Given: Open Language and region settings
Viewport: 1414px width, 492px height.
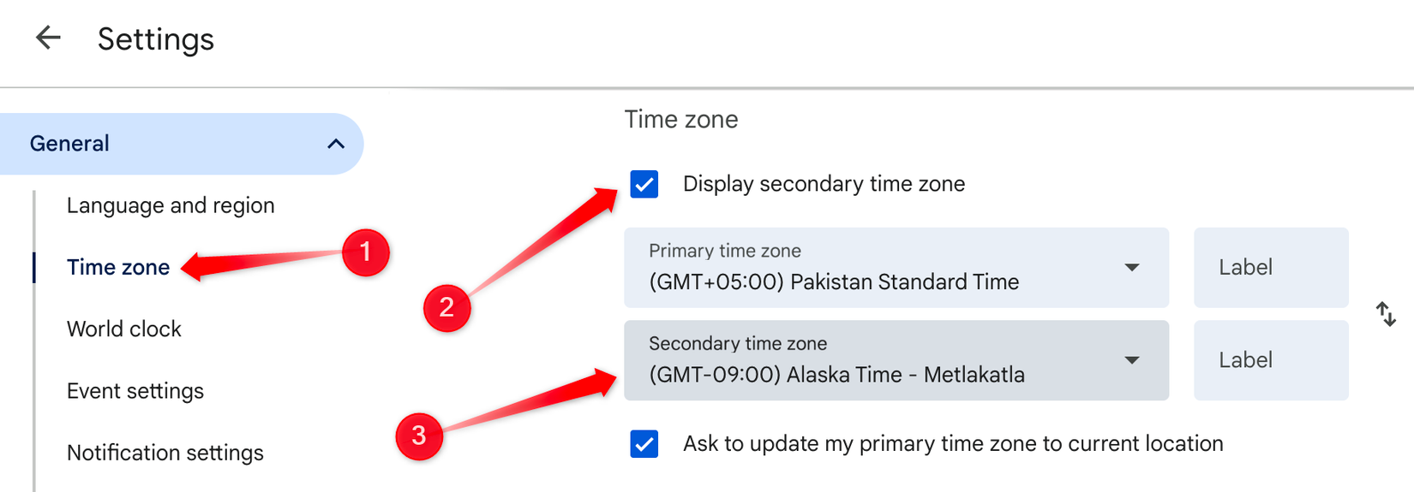Looking at the screenshot, I should (171, 205).
